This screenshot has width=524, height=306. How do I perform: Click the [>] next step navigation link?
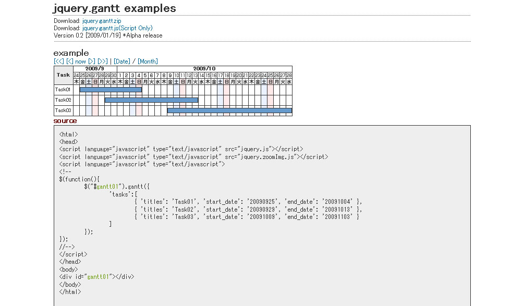92,62
